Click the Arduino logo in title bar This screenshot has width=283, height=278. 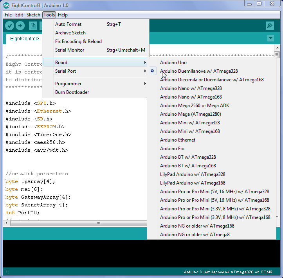(x=6, y=5)
